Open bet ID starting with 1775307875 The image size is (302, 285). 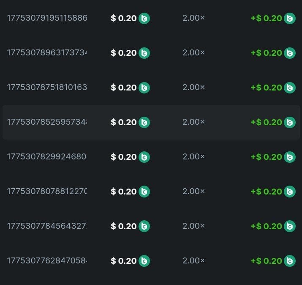coord(47,88)
